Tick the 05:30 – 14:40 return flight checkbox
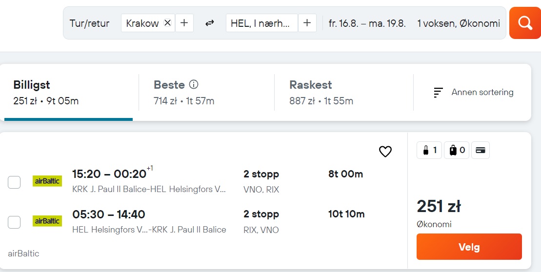541x272 pixels. (x=14, y=222)
